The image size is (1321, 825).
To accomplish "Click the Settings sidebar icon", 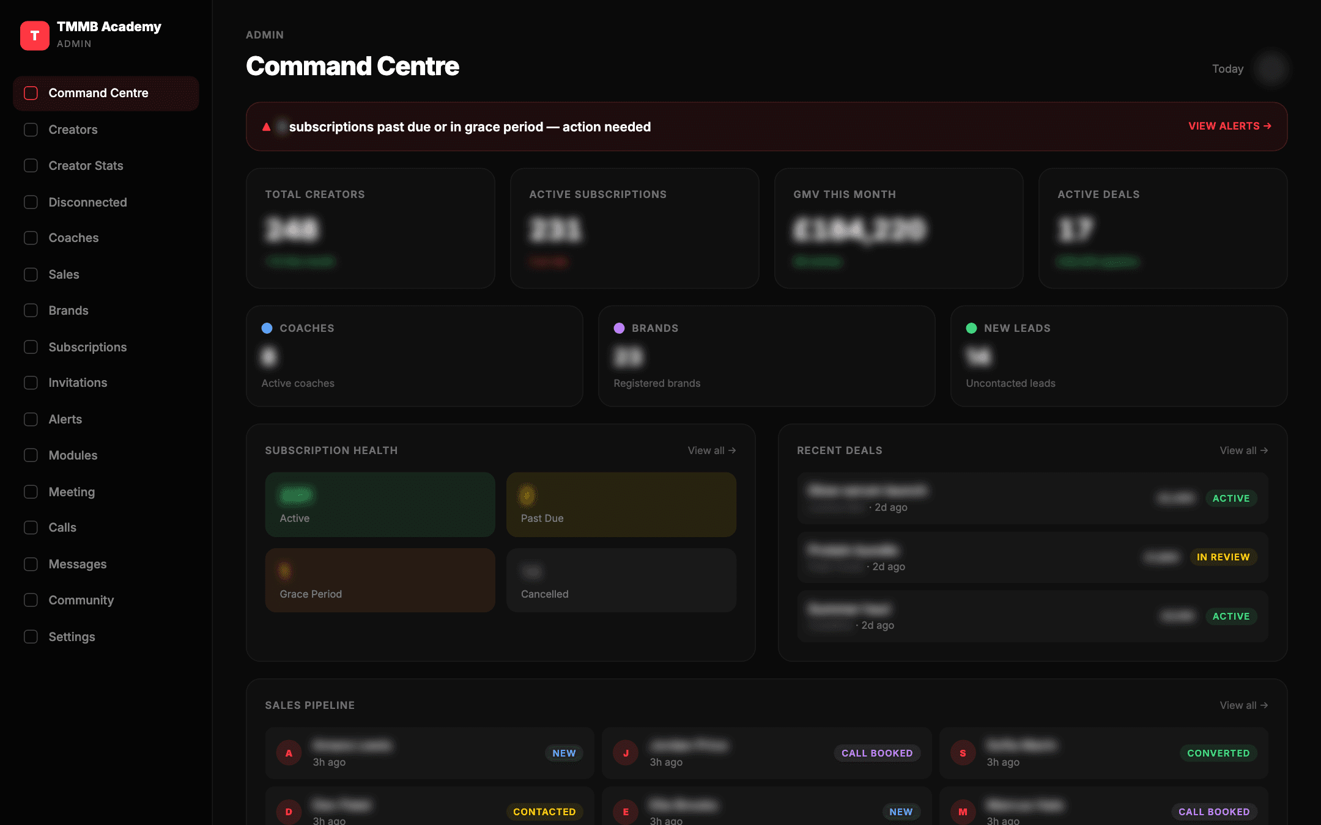I will [31, 637].
